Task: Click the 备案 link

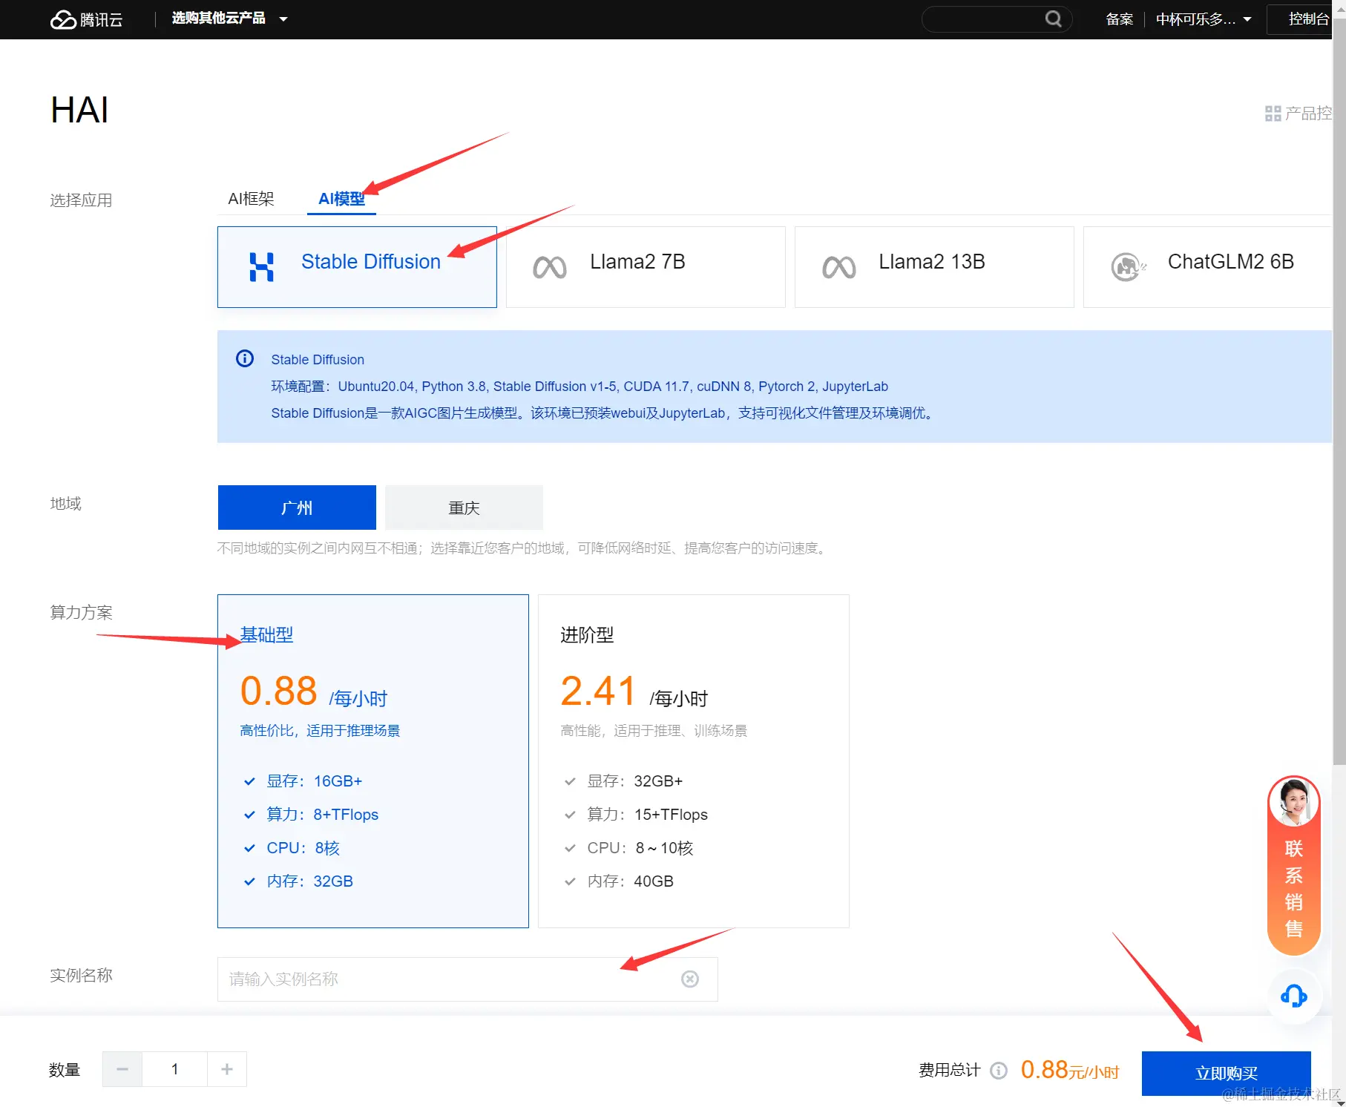Action: pyautogui.click(x=1119, y=19)
